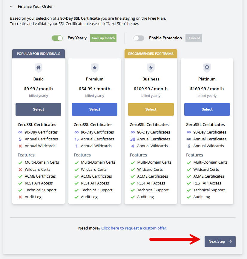
Task: Click the infinity icon in Premium plan
Action: click(76, 132)
